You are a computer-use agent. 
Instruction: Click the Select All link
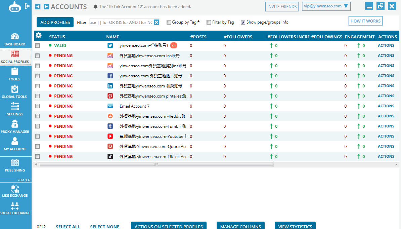pos(68,227)
